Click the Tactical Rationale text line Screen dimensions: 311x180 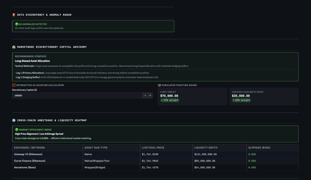[x=102, y=66]
